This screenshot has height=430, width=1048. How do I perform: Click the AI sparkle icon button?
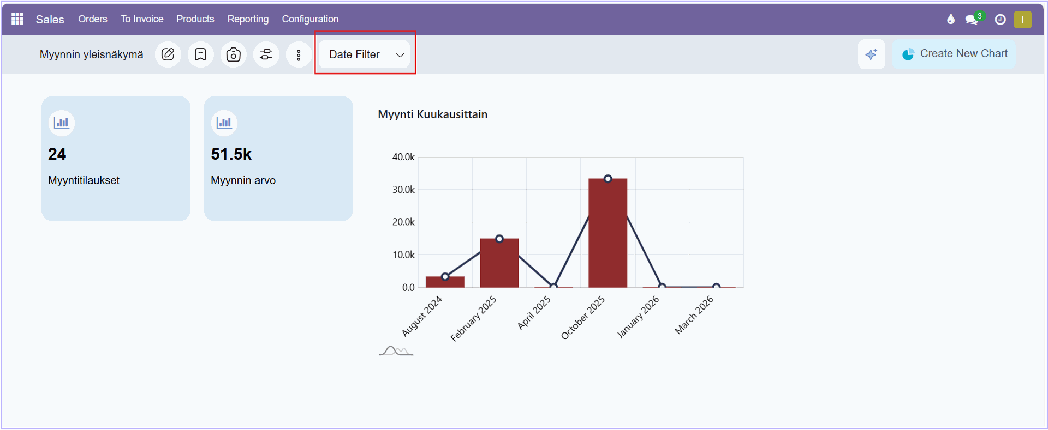[871, 54]
